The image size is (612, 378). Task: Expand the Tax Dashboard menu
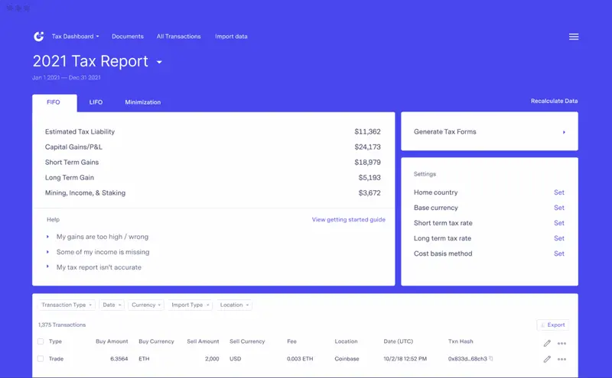[75, 37]
